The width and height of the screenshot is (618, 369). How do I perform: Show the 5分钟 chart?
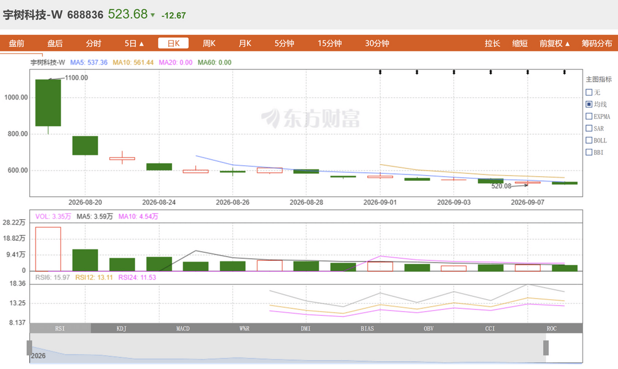pyautogui.click(x=284, y=43)
